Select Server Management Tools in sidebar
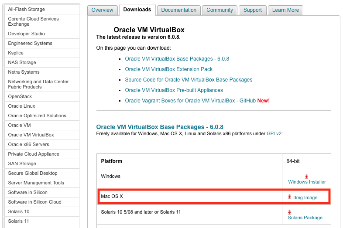 (42, 183)
